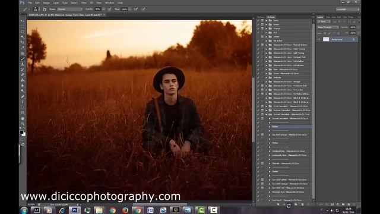Expand the Snow Sensation action set
Image resolution: width=380 pixels, height=214 pixels.
267,106
